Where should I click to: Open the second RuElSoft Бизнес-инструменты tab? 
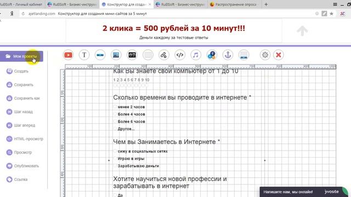click(x=72, y=4)
